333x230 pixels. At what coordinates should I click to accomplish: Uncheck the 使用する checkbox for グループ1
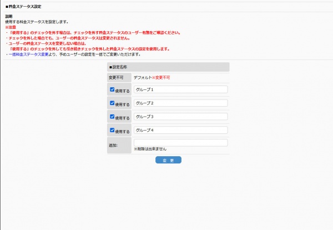point(112,89)
